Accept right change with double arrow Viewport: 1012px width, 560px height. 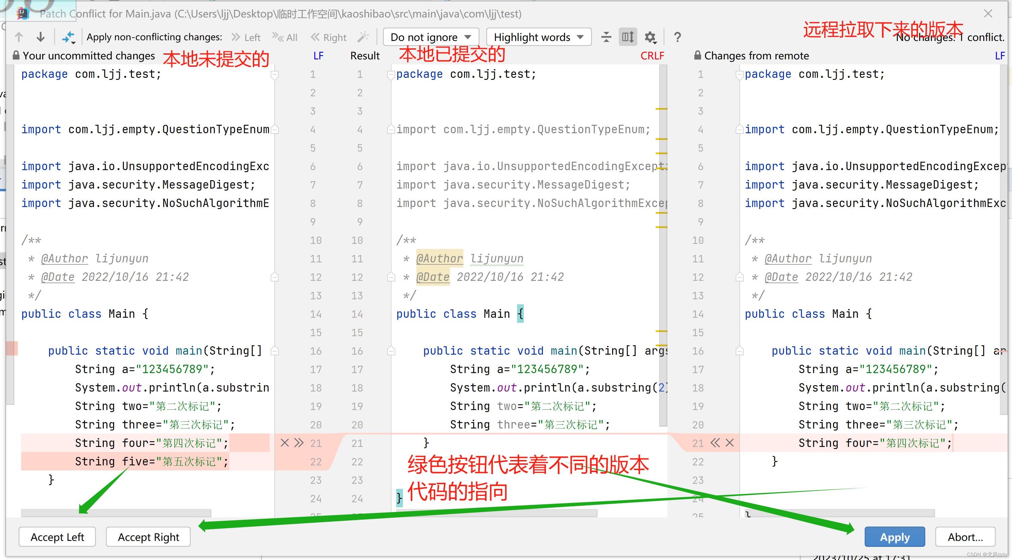pos(716,443)
